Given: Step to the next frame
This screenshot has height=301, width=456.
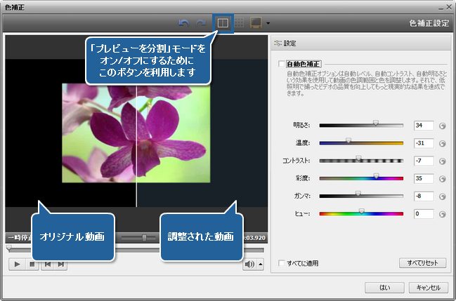Looking at the screenshot, I should pyautogui.click(x=61, y=264).
